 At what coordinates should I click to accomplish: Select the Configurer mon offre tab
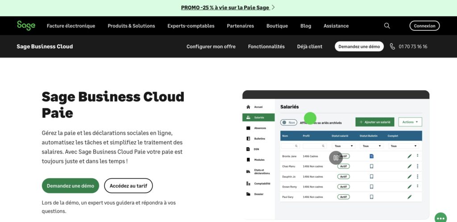pos(211,46)
